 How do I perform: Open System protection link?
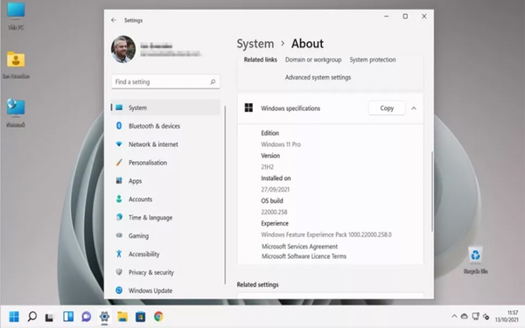point(373,59)
